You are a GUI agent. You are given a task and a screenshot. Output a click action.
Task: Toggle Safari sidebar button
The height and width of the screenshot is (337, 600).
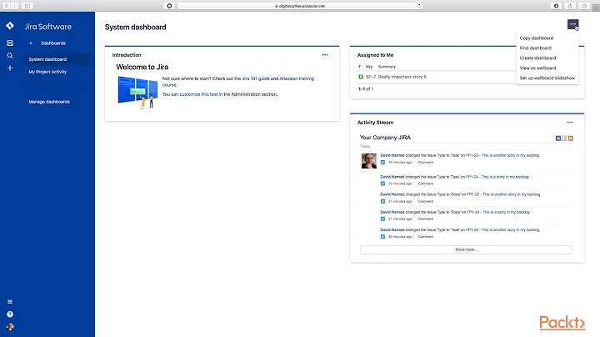(x=27, y=6)
